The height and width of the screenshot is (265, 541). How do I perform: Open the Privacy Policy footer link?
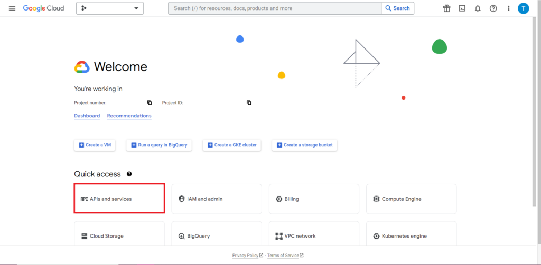tap(246, 256)
